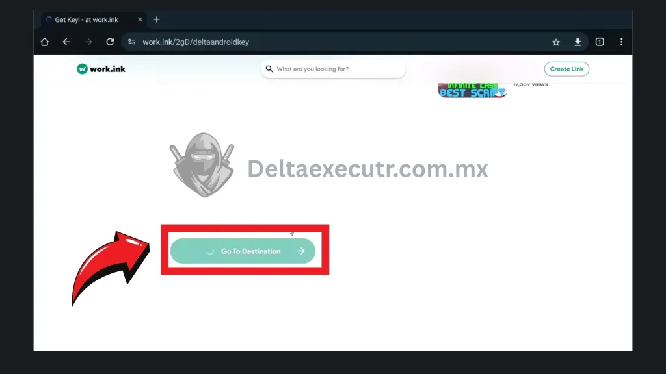Open the tab switcher icon
The image size is (666, 374).
click(x=600, y=42)
